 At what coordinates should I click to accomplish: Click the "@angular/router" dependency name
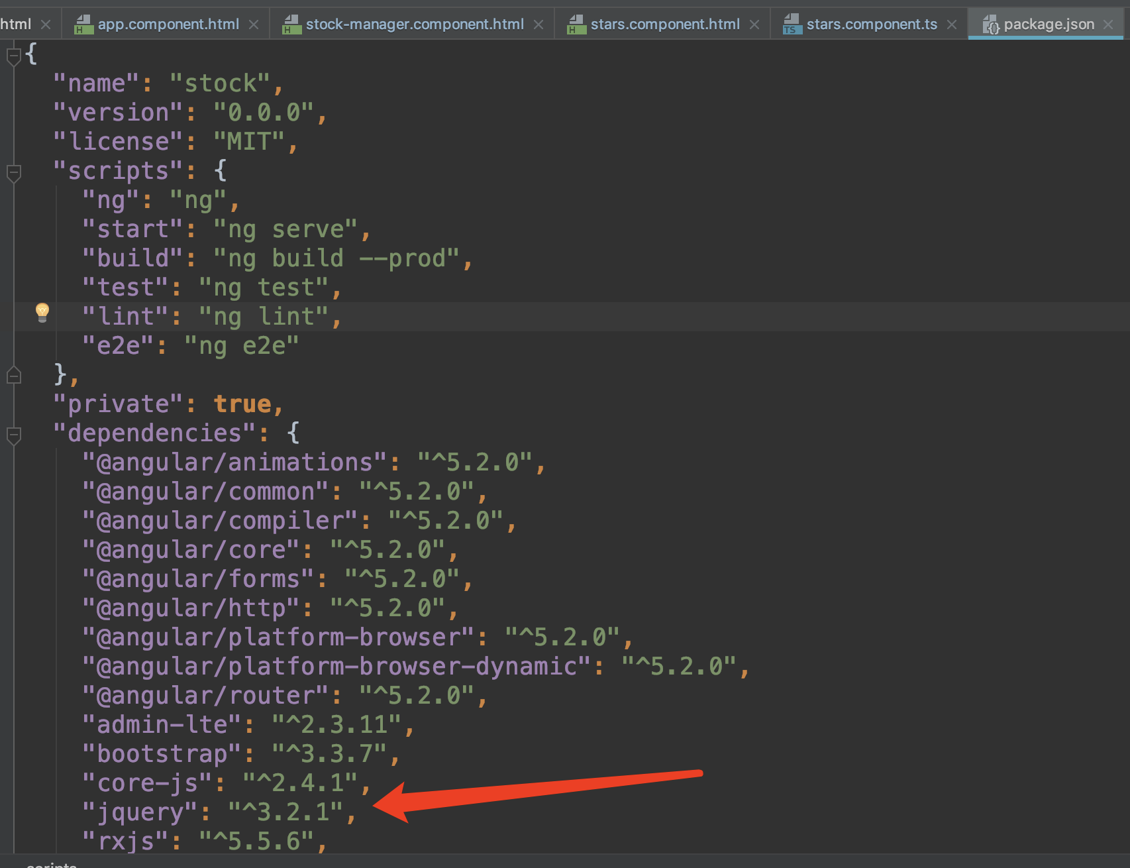(206, 696)
